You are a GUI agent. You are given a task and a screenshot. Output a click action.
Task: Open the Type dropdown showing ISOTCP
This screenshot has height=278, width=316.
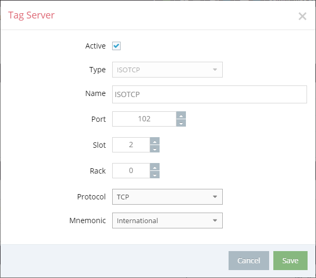167,70
